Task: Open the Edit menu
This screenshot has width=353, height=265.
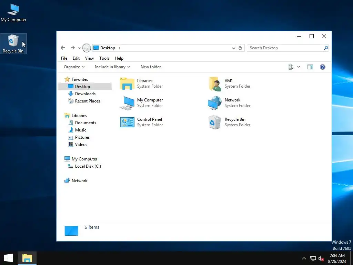Action: [76, 58]
